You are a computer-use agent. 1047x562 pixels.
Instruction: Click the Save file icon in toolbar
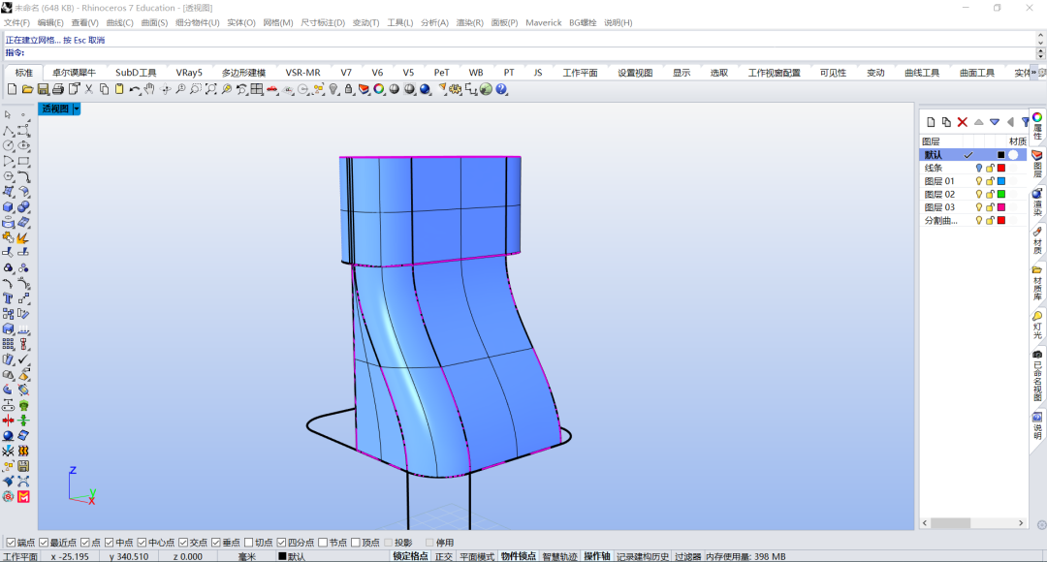coord(43,89)
